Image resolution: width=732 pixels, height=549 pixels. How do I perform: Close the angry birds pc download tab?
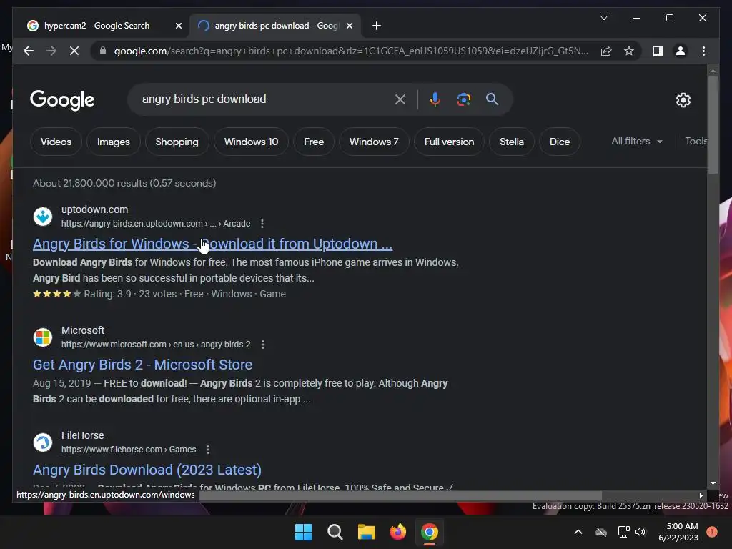[x=349, y=26]
